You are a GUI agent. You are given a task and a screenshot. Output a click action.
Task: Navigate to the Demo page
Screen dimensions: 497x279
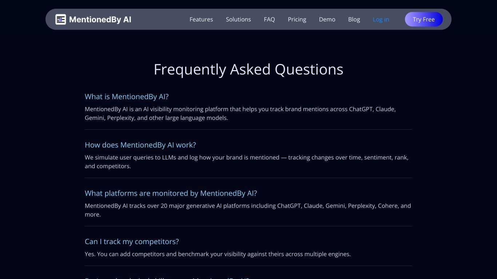point(327,19)
